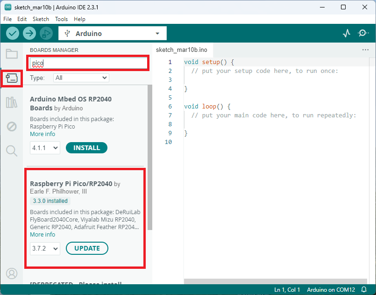Select the sketch_mar10b.ino tab
This screenshot has height=295, width=376.
[x=182, y=50]
